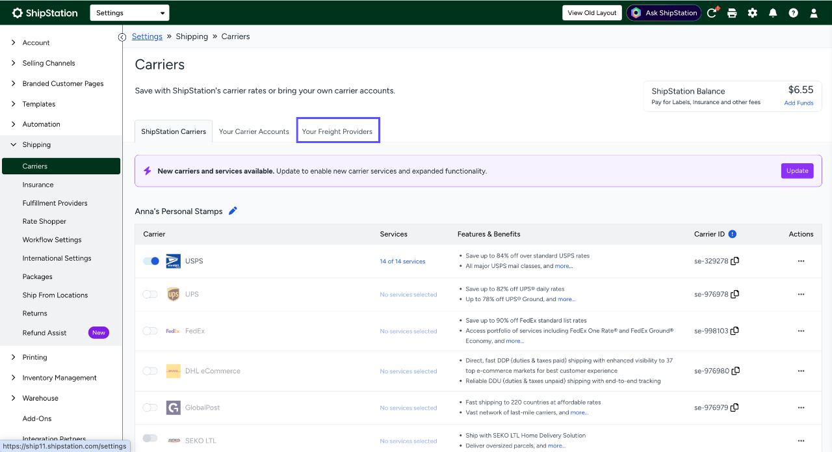Copy FedEx carrier ID se-998103
This screenshot has width=832, height=452.
pyautogui.click(x=735, y=331)
